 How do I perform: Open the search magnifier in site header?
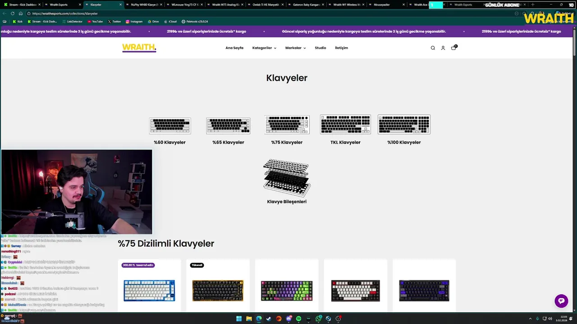coord(433,48)
